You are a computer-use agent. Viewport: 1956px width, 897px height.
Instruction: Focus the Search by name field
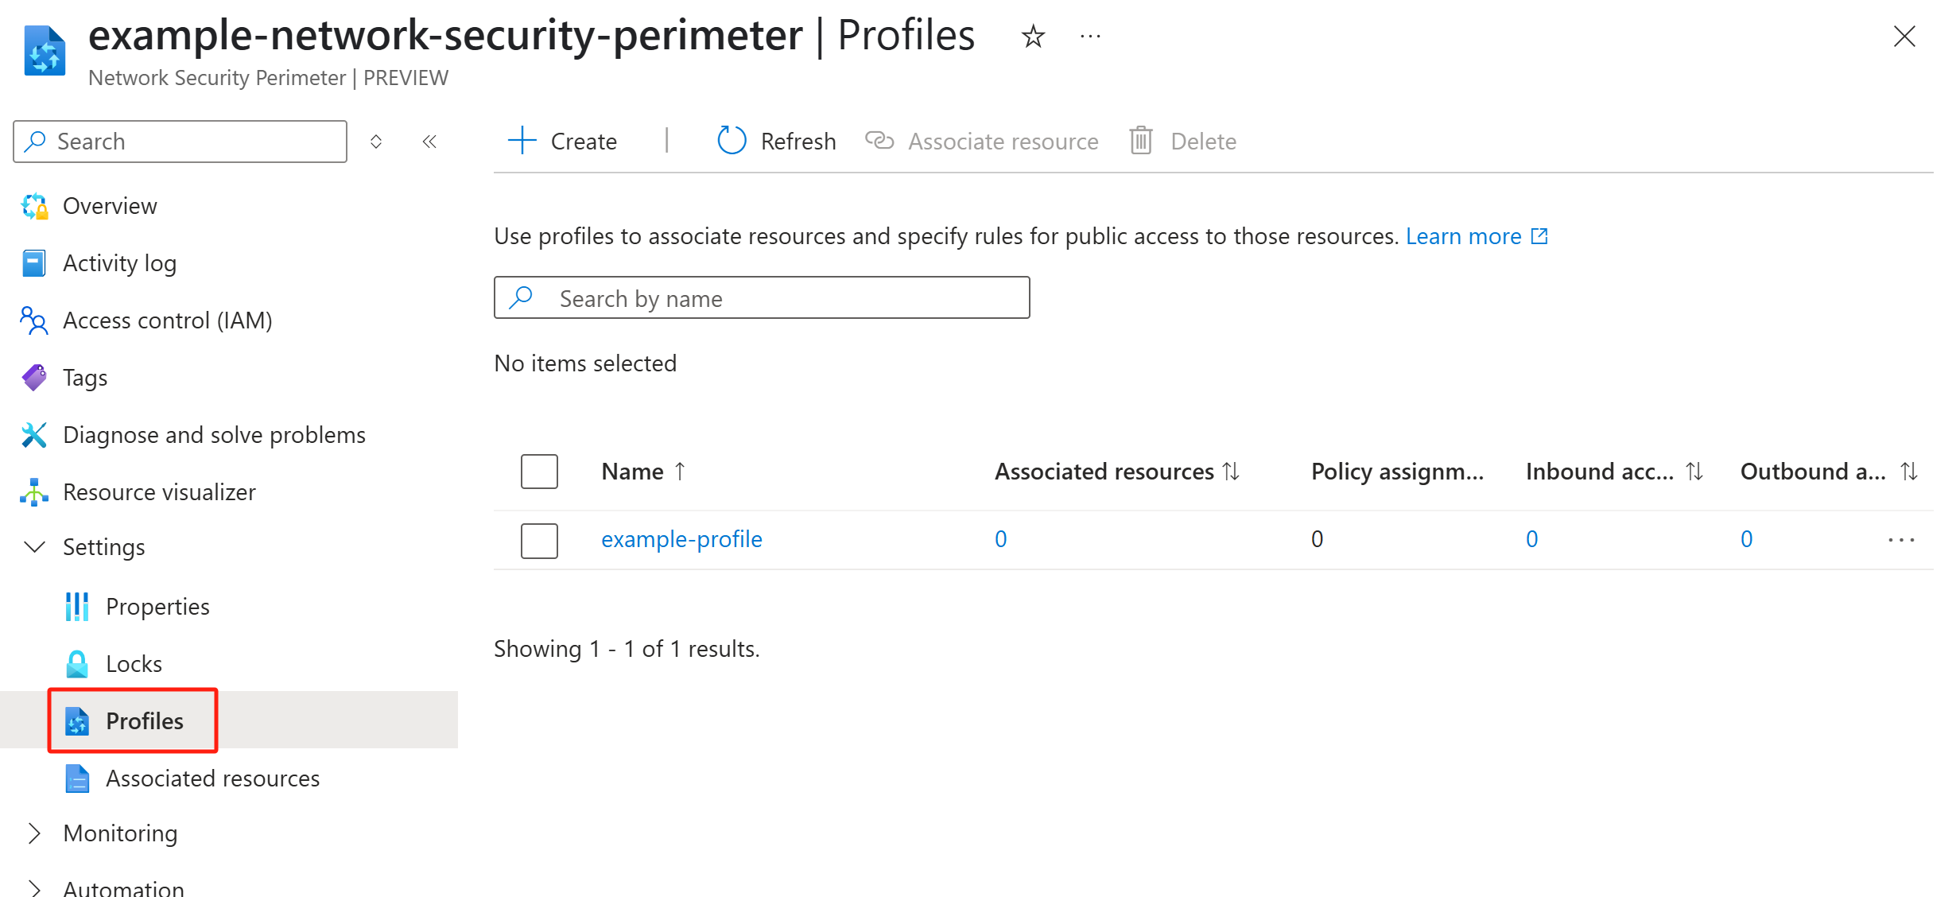click(x=762, y=297)
